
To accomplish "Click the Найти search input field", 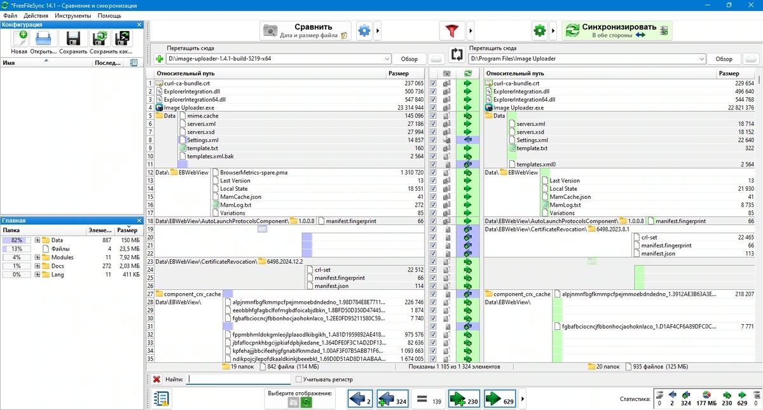I will click(238, 379).
